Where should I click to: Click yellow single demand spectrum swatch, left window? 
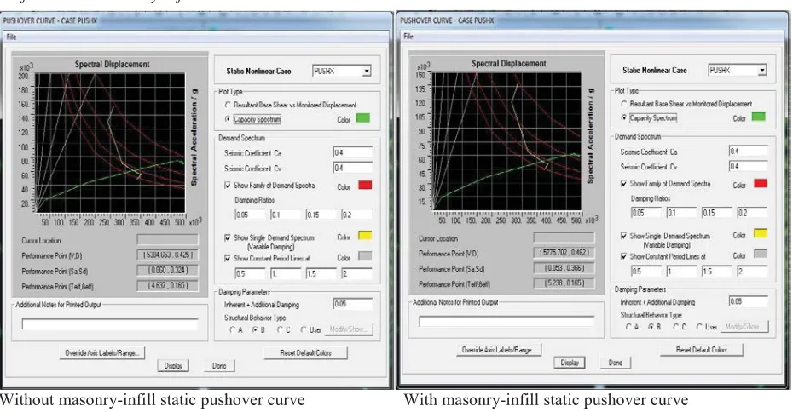pos(365,235)
